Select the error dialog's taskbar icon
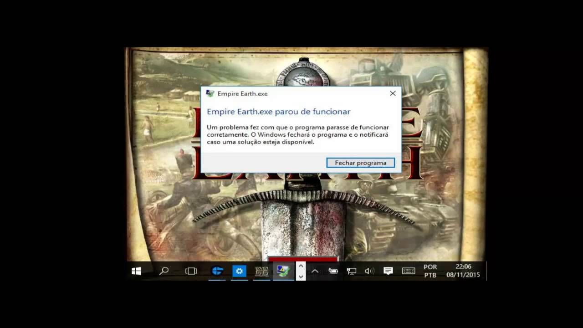This screenshot has width=583, height=328. pyautogui.click(x=283, y=271)
